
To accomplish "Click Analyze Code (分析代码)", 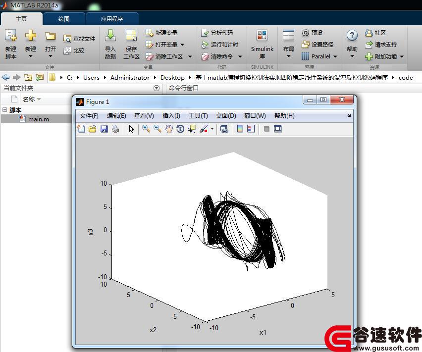I will (217, 33).
